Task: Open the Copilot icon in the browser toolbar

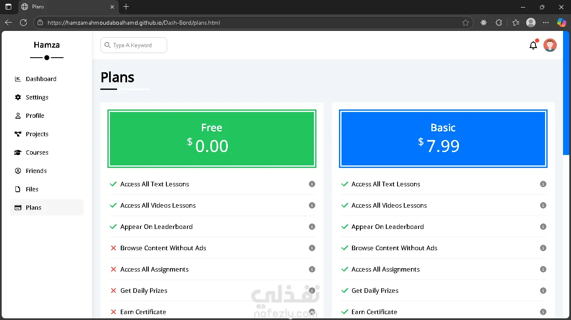Action: pos(561,23)
